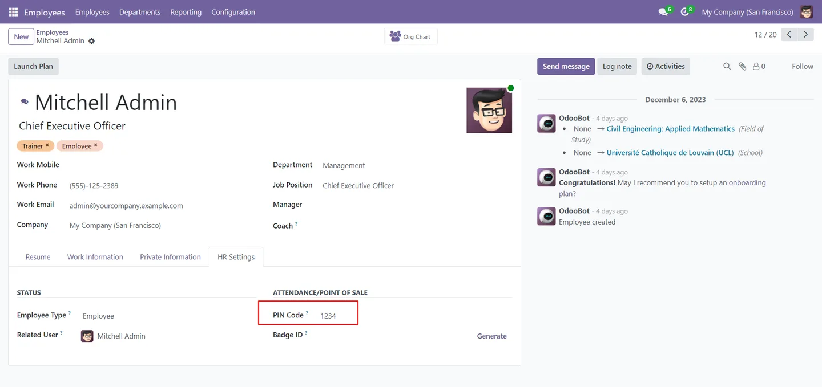
Task: Select the HR Settings tab
Action: pos(236,257)
